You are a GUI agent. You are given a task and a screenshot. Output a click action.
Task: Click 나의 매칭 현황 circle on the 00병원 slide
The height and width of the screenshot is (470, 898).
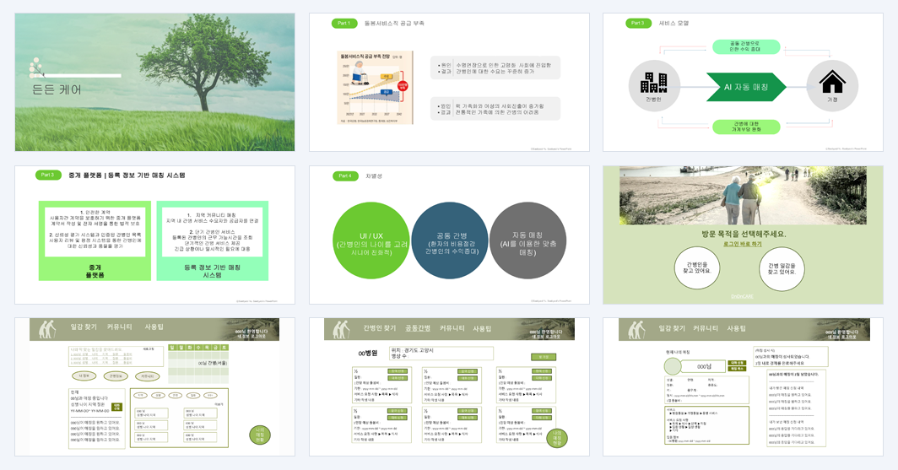point(557,438)
